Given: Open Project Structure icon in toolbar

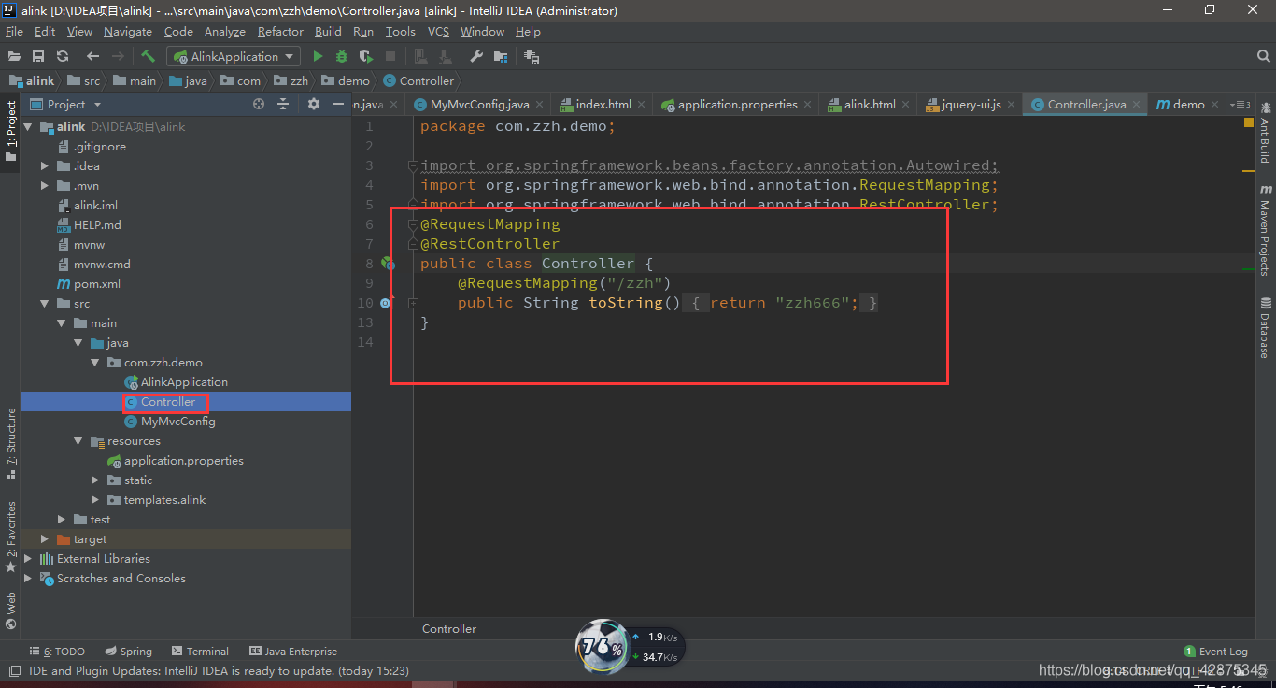Looking at the screenshot, I should (501, 56).
